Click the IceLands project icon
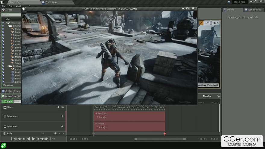Viewport: 265px width, 149px height. tap(229, 2)
